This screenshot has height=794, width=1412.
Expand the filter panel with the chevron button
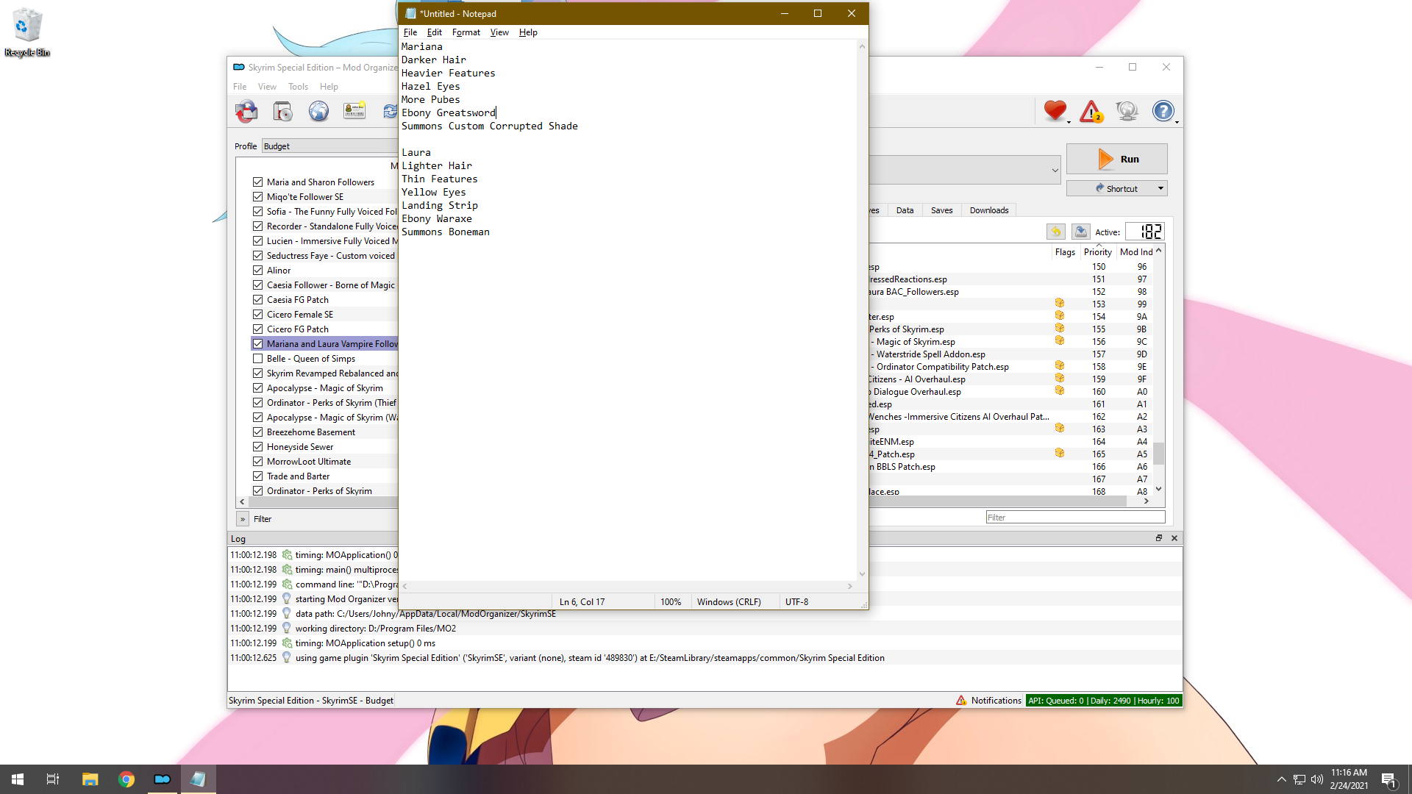243,519
